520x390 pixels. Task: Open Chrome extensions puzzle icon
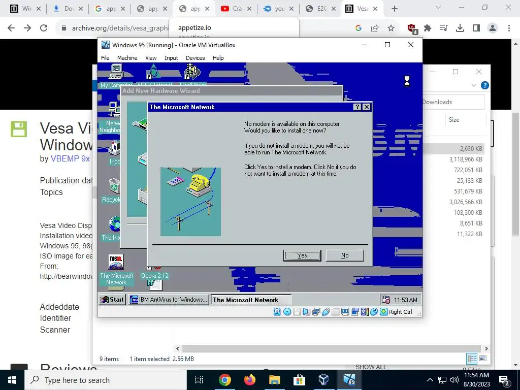tap(428, 28)
